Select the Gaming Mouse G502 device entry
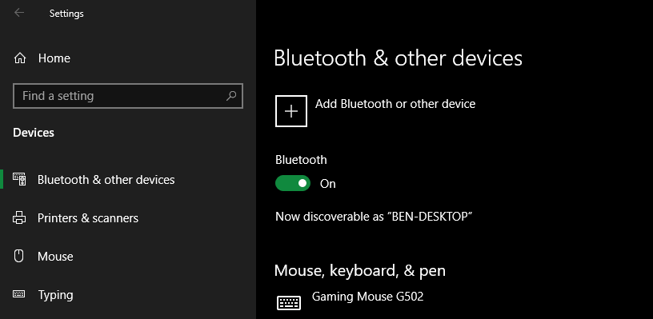Viewport: 653px width, 319px height. (368, 297)
